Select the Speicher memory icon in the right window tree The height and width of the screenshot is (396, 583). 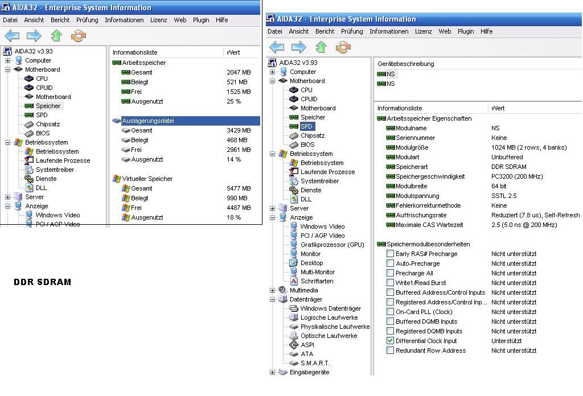pyautogui.click(x=294, y=117)
